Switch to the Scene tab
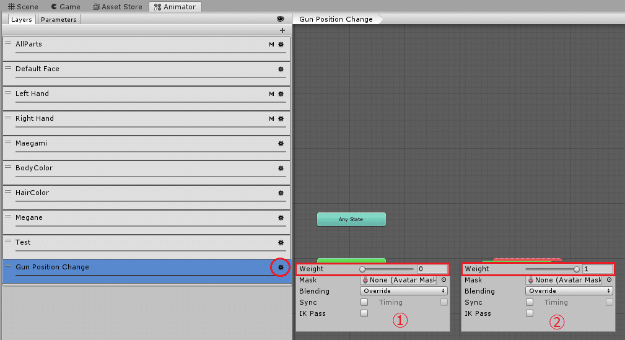 point(23,7)
